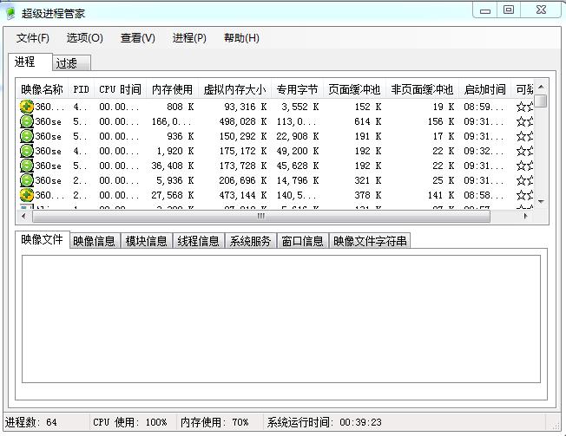Close the 超级进程管家 window
This screenshot has width=566, height=436.
click(541, 10)
